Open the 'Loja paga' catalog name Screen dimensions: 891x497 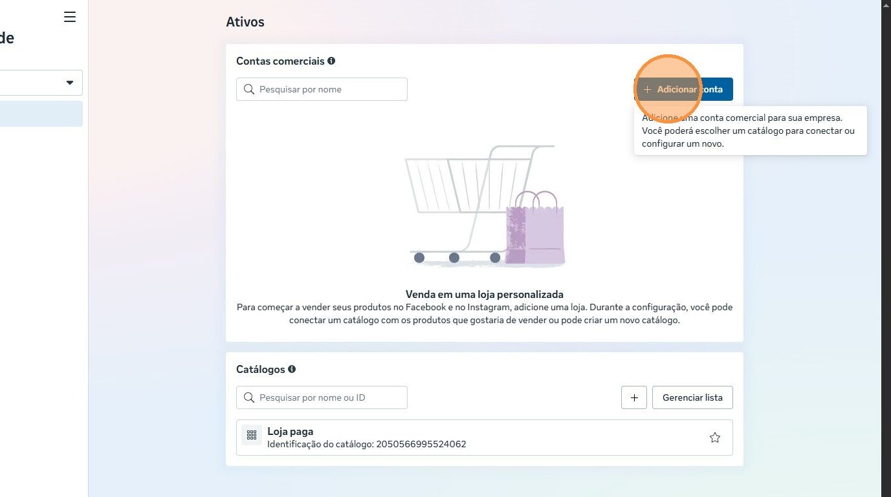click(290, 431)
